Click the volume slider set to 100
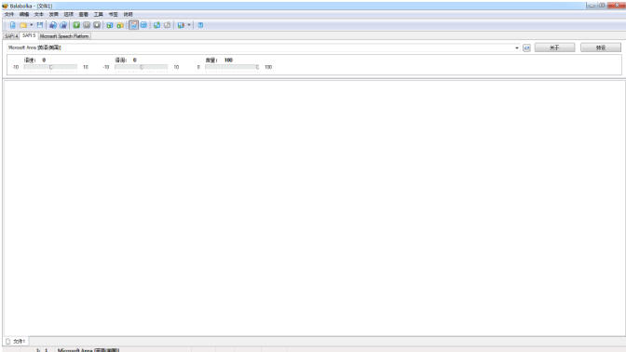This screenshot has width=626, height=352. [232, 67]
